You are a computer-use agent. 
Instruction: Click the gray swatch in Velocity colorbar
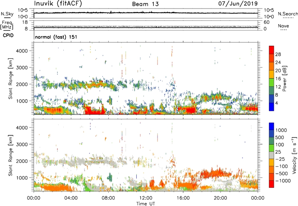coord(272,155)
